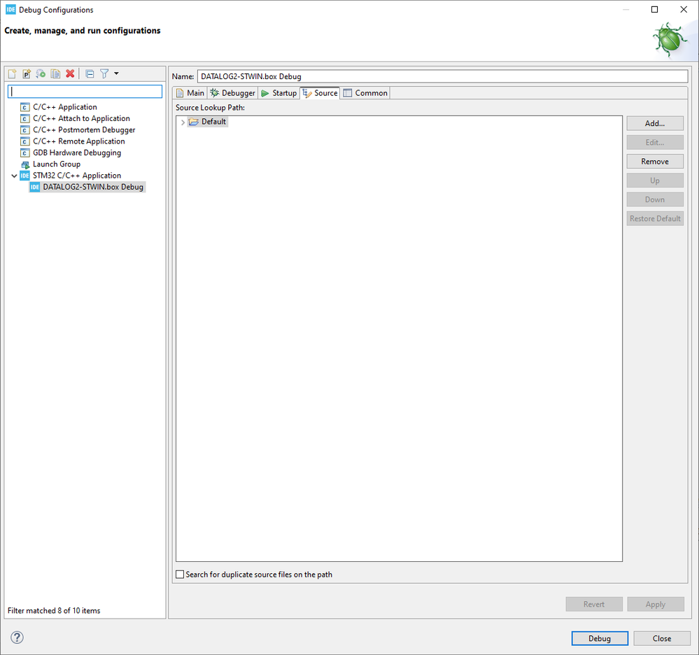Select the Source tab
This screenshot has width=699, height=655.
(320, 93)
